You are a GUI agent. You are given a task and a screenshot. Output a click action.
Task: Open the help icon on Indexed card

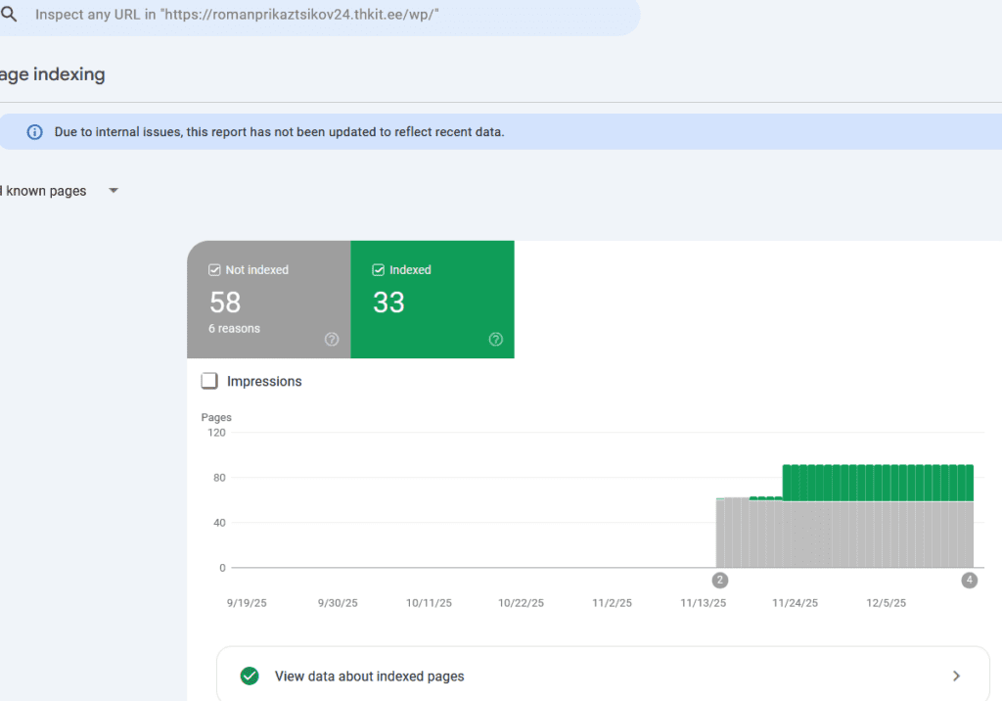[x=496, y=340]
